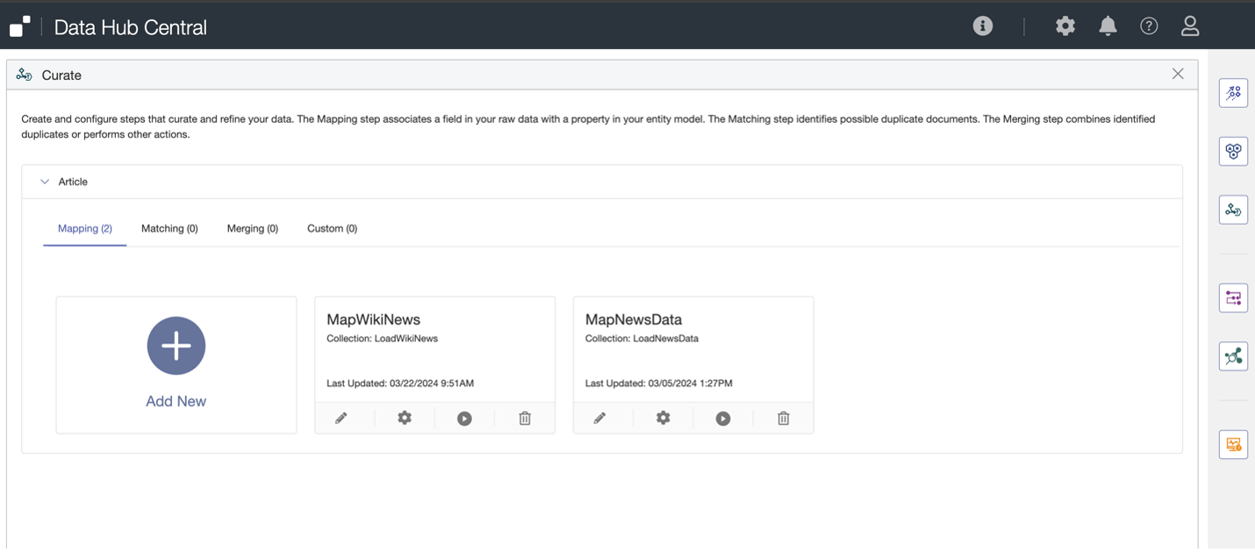Open the Load tile in right sidebar
This screenshot has width=1255, height=552.
[1233, 93]
